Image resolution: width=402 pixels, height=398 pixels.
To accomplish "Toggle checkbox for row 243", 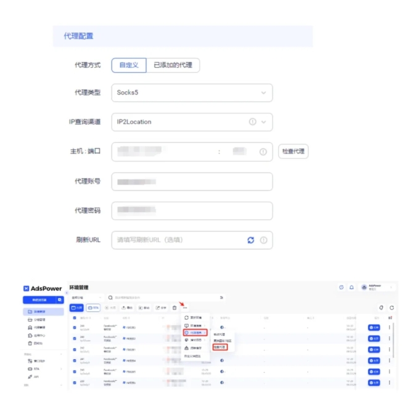I will click(75, 339).
